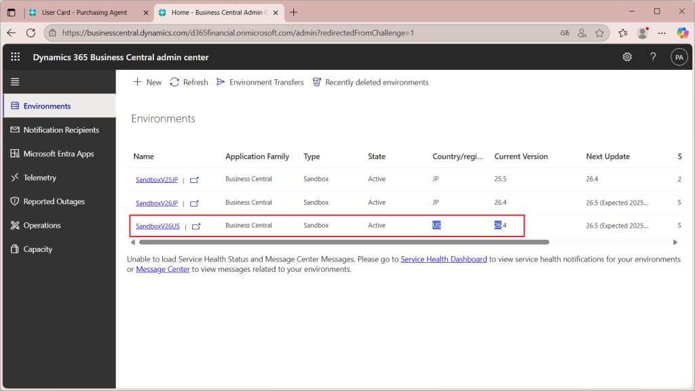Reload the current browser page
Screen dimensions: 695x391
(31, 33)
